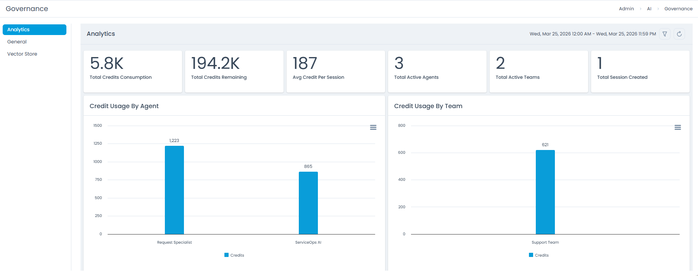Select the Analytics sidebar tab

[x=34, y=30]
